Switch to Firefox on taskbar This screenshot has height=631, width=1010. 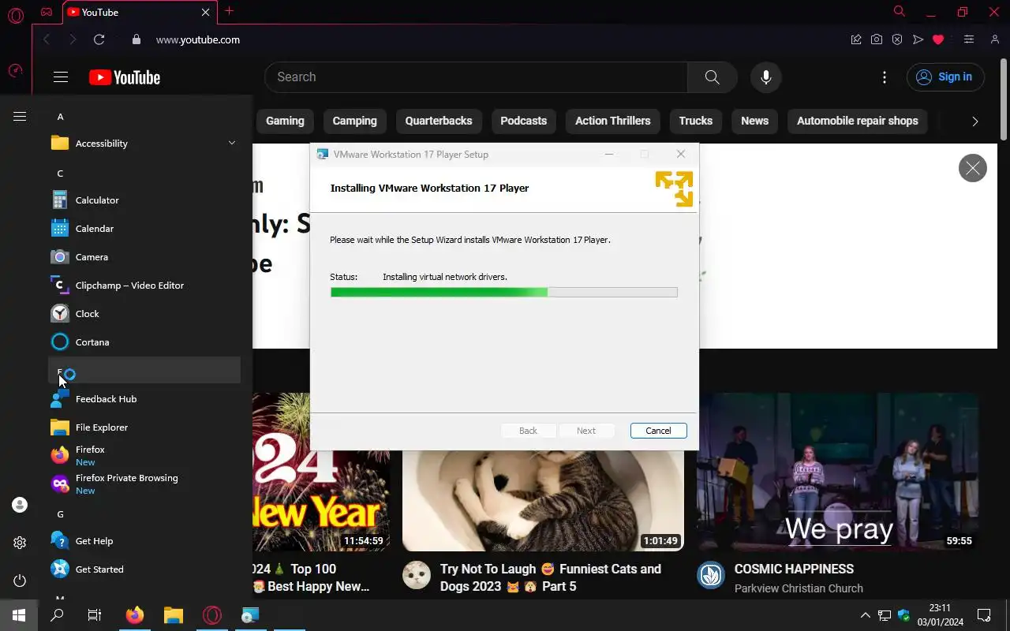135,615
